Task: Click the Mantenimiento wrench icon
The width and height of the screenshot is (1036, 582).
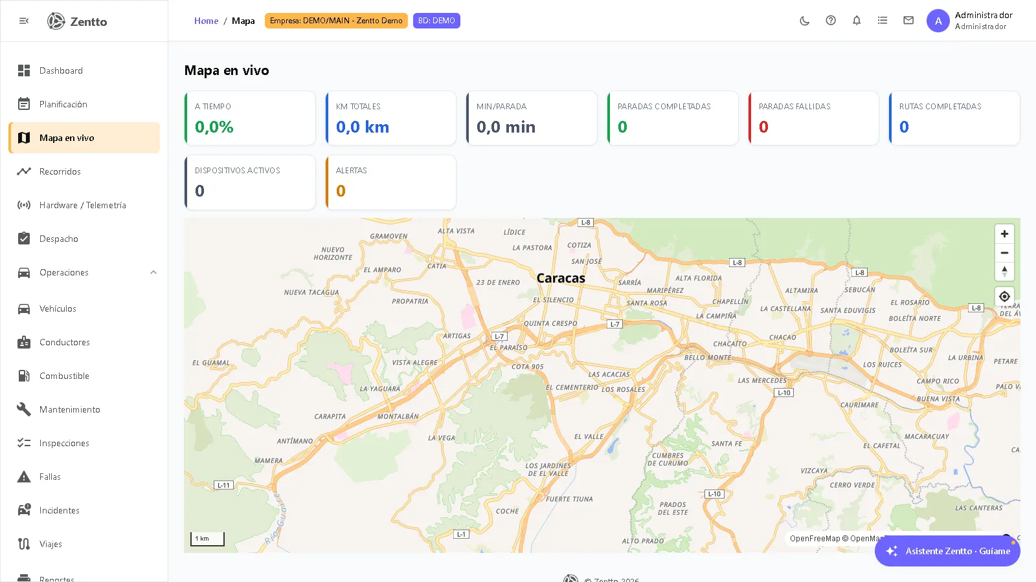Action: [x=24, y=409]
